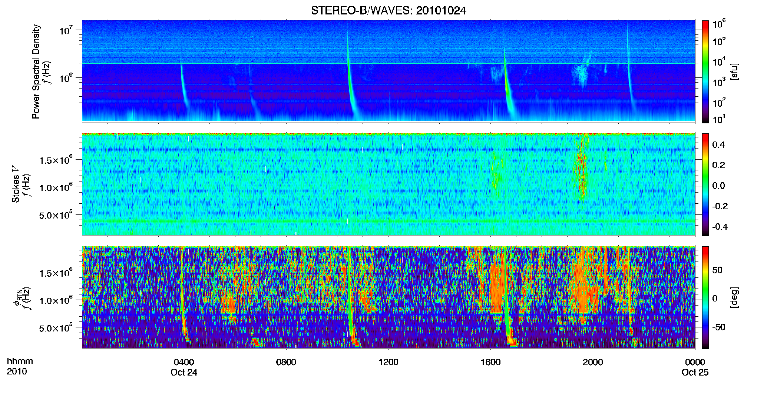
Task: Select the 0400 Oct 24 time tick label
Action: click(184, 367)
